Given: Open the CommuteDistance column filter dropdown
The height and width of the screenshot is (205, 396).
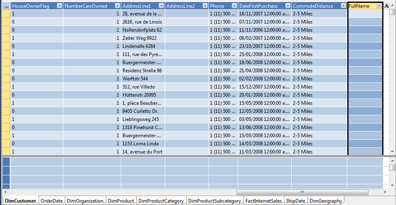Looking at the screenshot, I should (343, 6).
